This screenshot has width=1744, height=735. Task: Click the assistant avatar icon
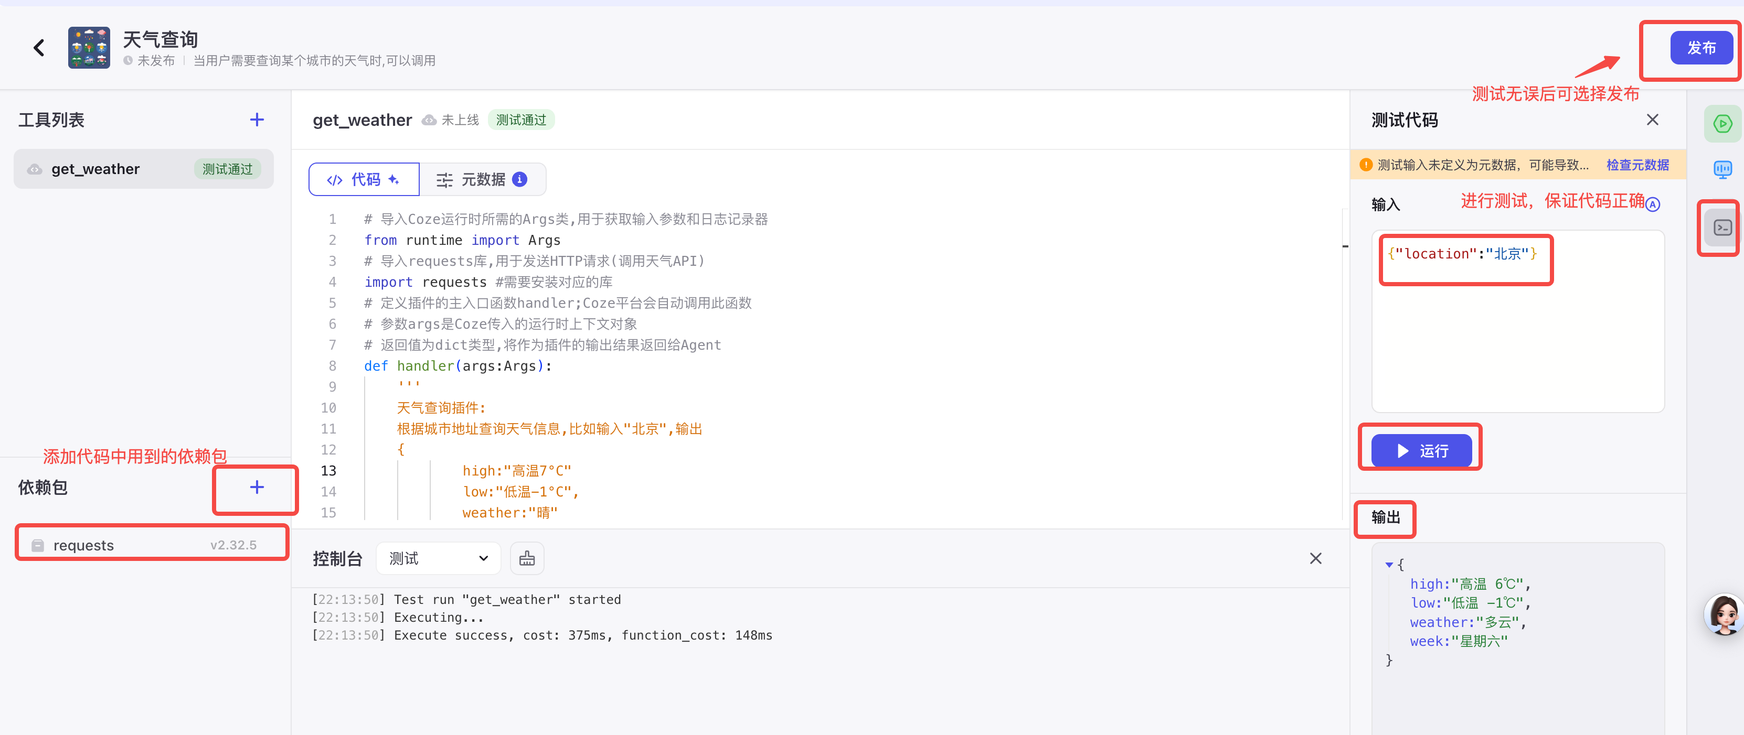(x=1724, y=614)
